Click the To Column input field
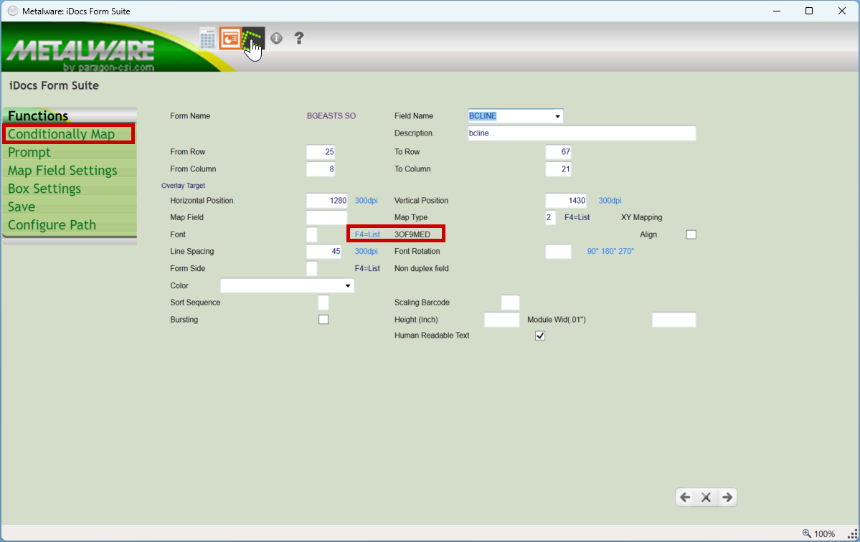The width and height of the screenshot is (860, 542). pos(558,168)
